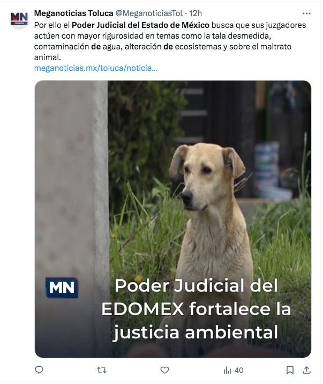This screenshot has width=323, height=384.
Task: Click the MN logo badge on image
Action: pyautogui.click(x=62, y=287)
